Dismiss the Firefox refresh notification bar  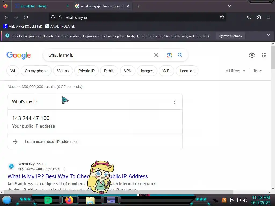point(268,36)
